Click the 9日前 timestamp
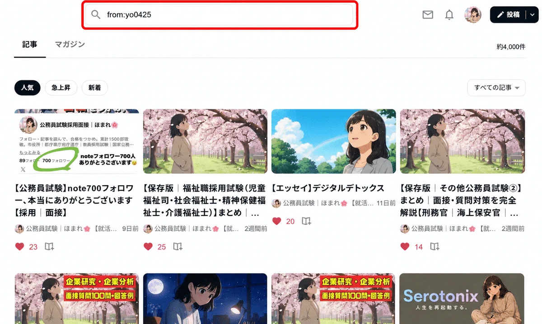Image resolution: width=542 pixels, height=324 pixels. tap(130, 229)
